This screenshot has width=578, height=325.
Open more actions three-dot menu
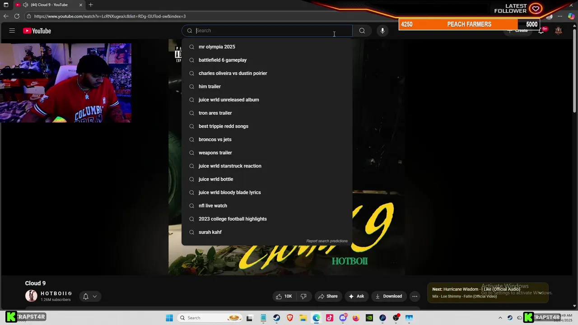click(x=415, y=296)
